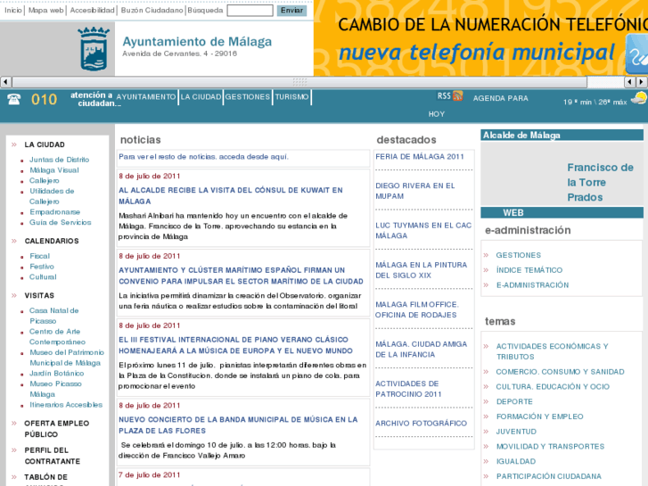Click the Málaga city coat of arms logo

coord(94,49)
